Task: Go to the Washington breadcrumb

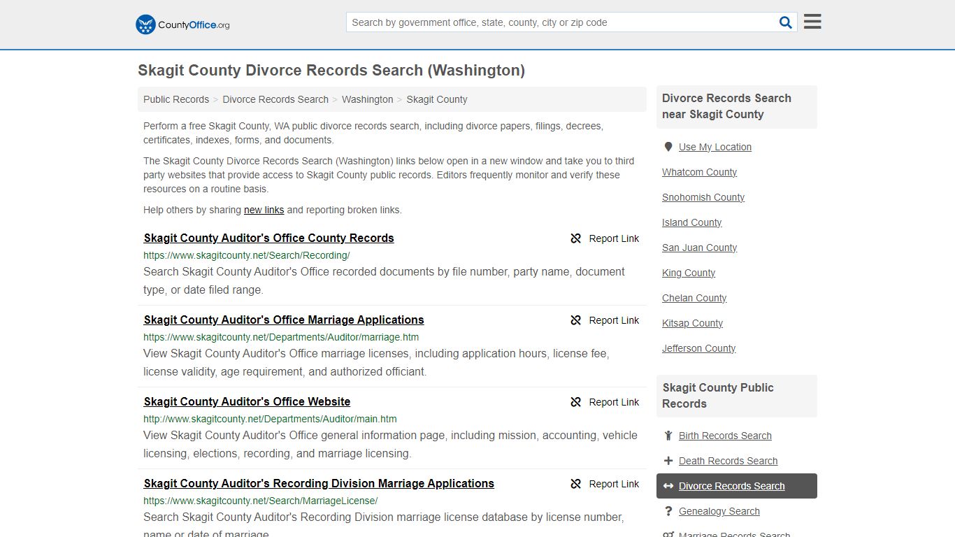Action: pos(368,99)
